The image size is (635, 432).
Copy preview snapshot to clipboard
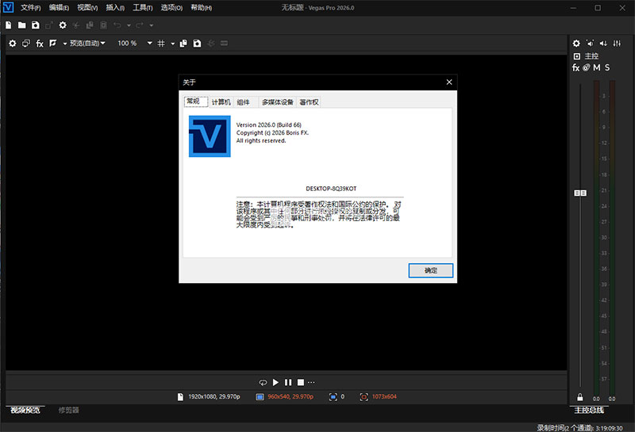183,44
